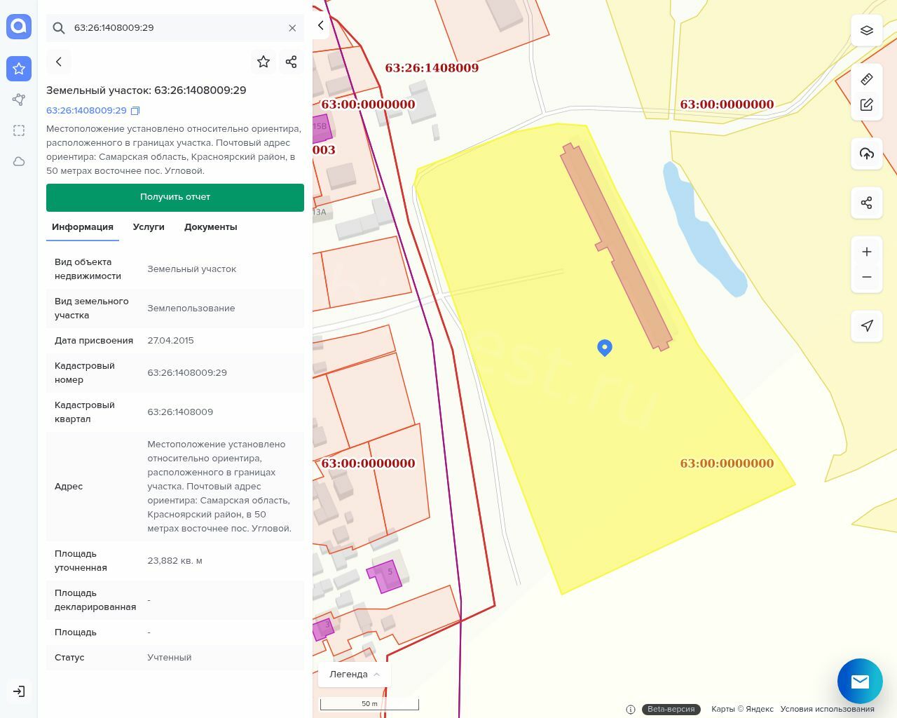Collapse the left info panel

(x=321, y=26)
